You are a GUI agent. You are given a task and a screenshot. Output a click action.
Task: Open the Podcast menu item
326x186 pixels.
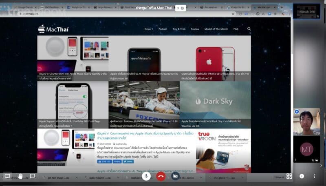[163, 29]
